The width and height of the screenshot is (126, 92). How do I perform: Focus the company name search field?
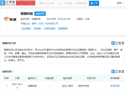(x=63, y=3)
